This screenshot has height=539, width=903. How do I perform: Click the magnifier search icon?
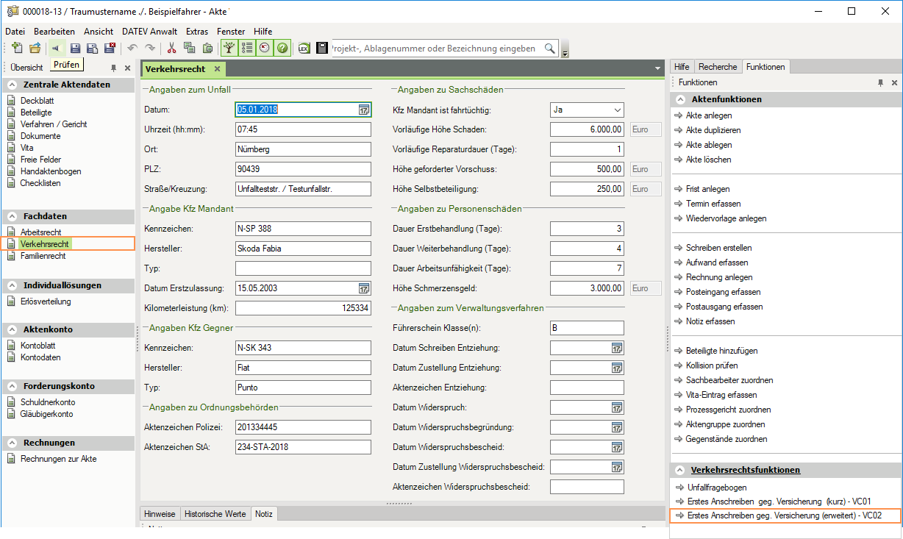tap(549, 49)
